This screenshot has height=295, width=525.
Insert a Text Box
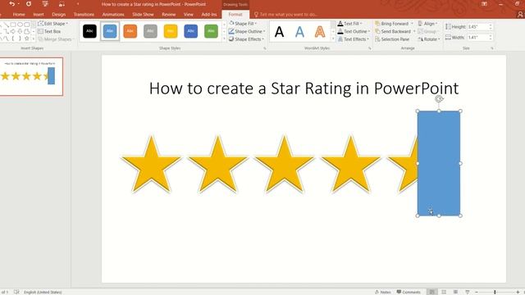[x=49, y=31]
